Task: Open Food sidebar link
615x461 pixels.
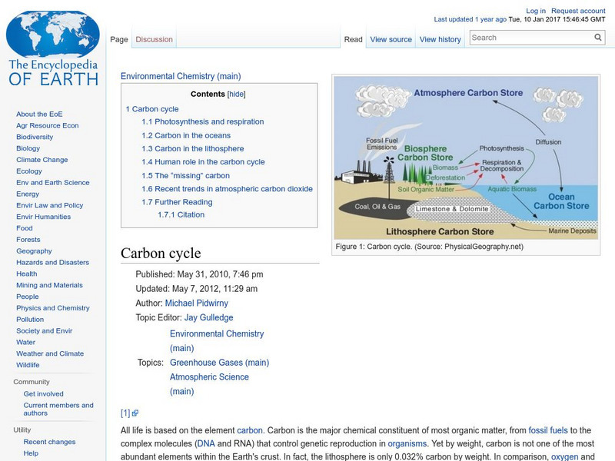Action: coord(25,227)
